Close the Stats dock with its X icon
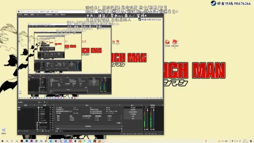 pyautogui.click(x=122, y=105)
